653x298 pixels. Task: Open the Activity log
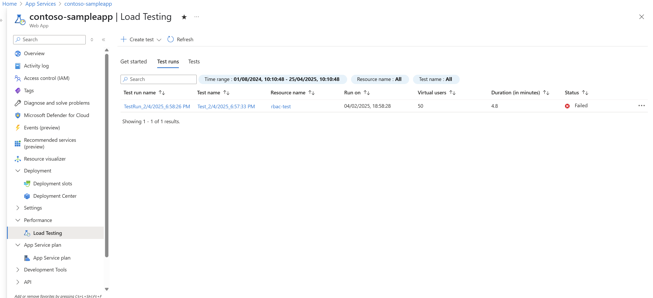(36, 66)
